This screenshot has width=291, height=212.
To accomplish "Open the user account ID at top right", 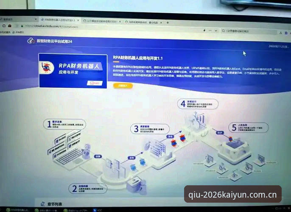I will click(278, 46).
